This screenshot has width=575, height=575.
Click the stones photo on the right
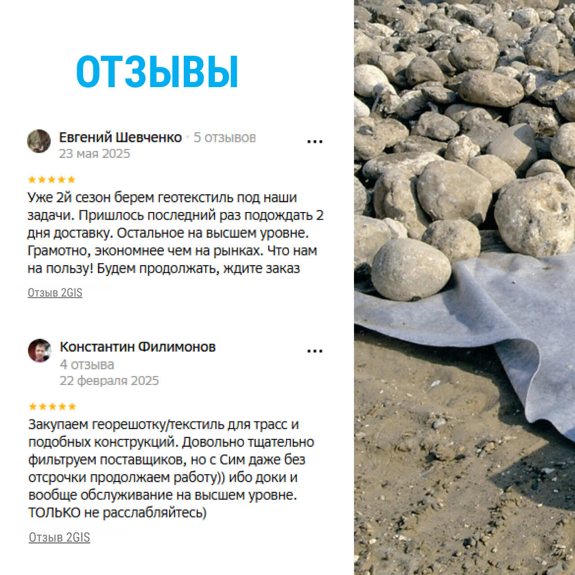[464, 287]
